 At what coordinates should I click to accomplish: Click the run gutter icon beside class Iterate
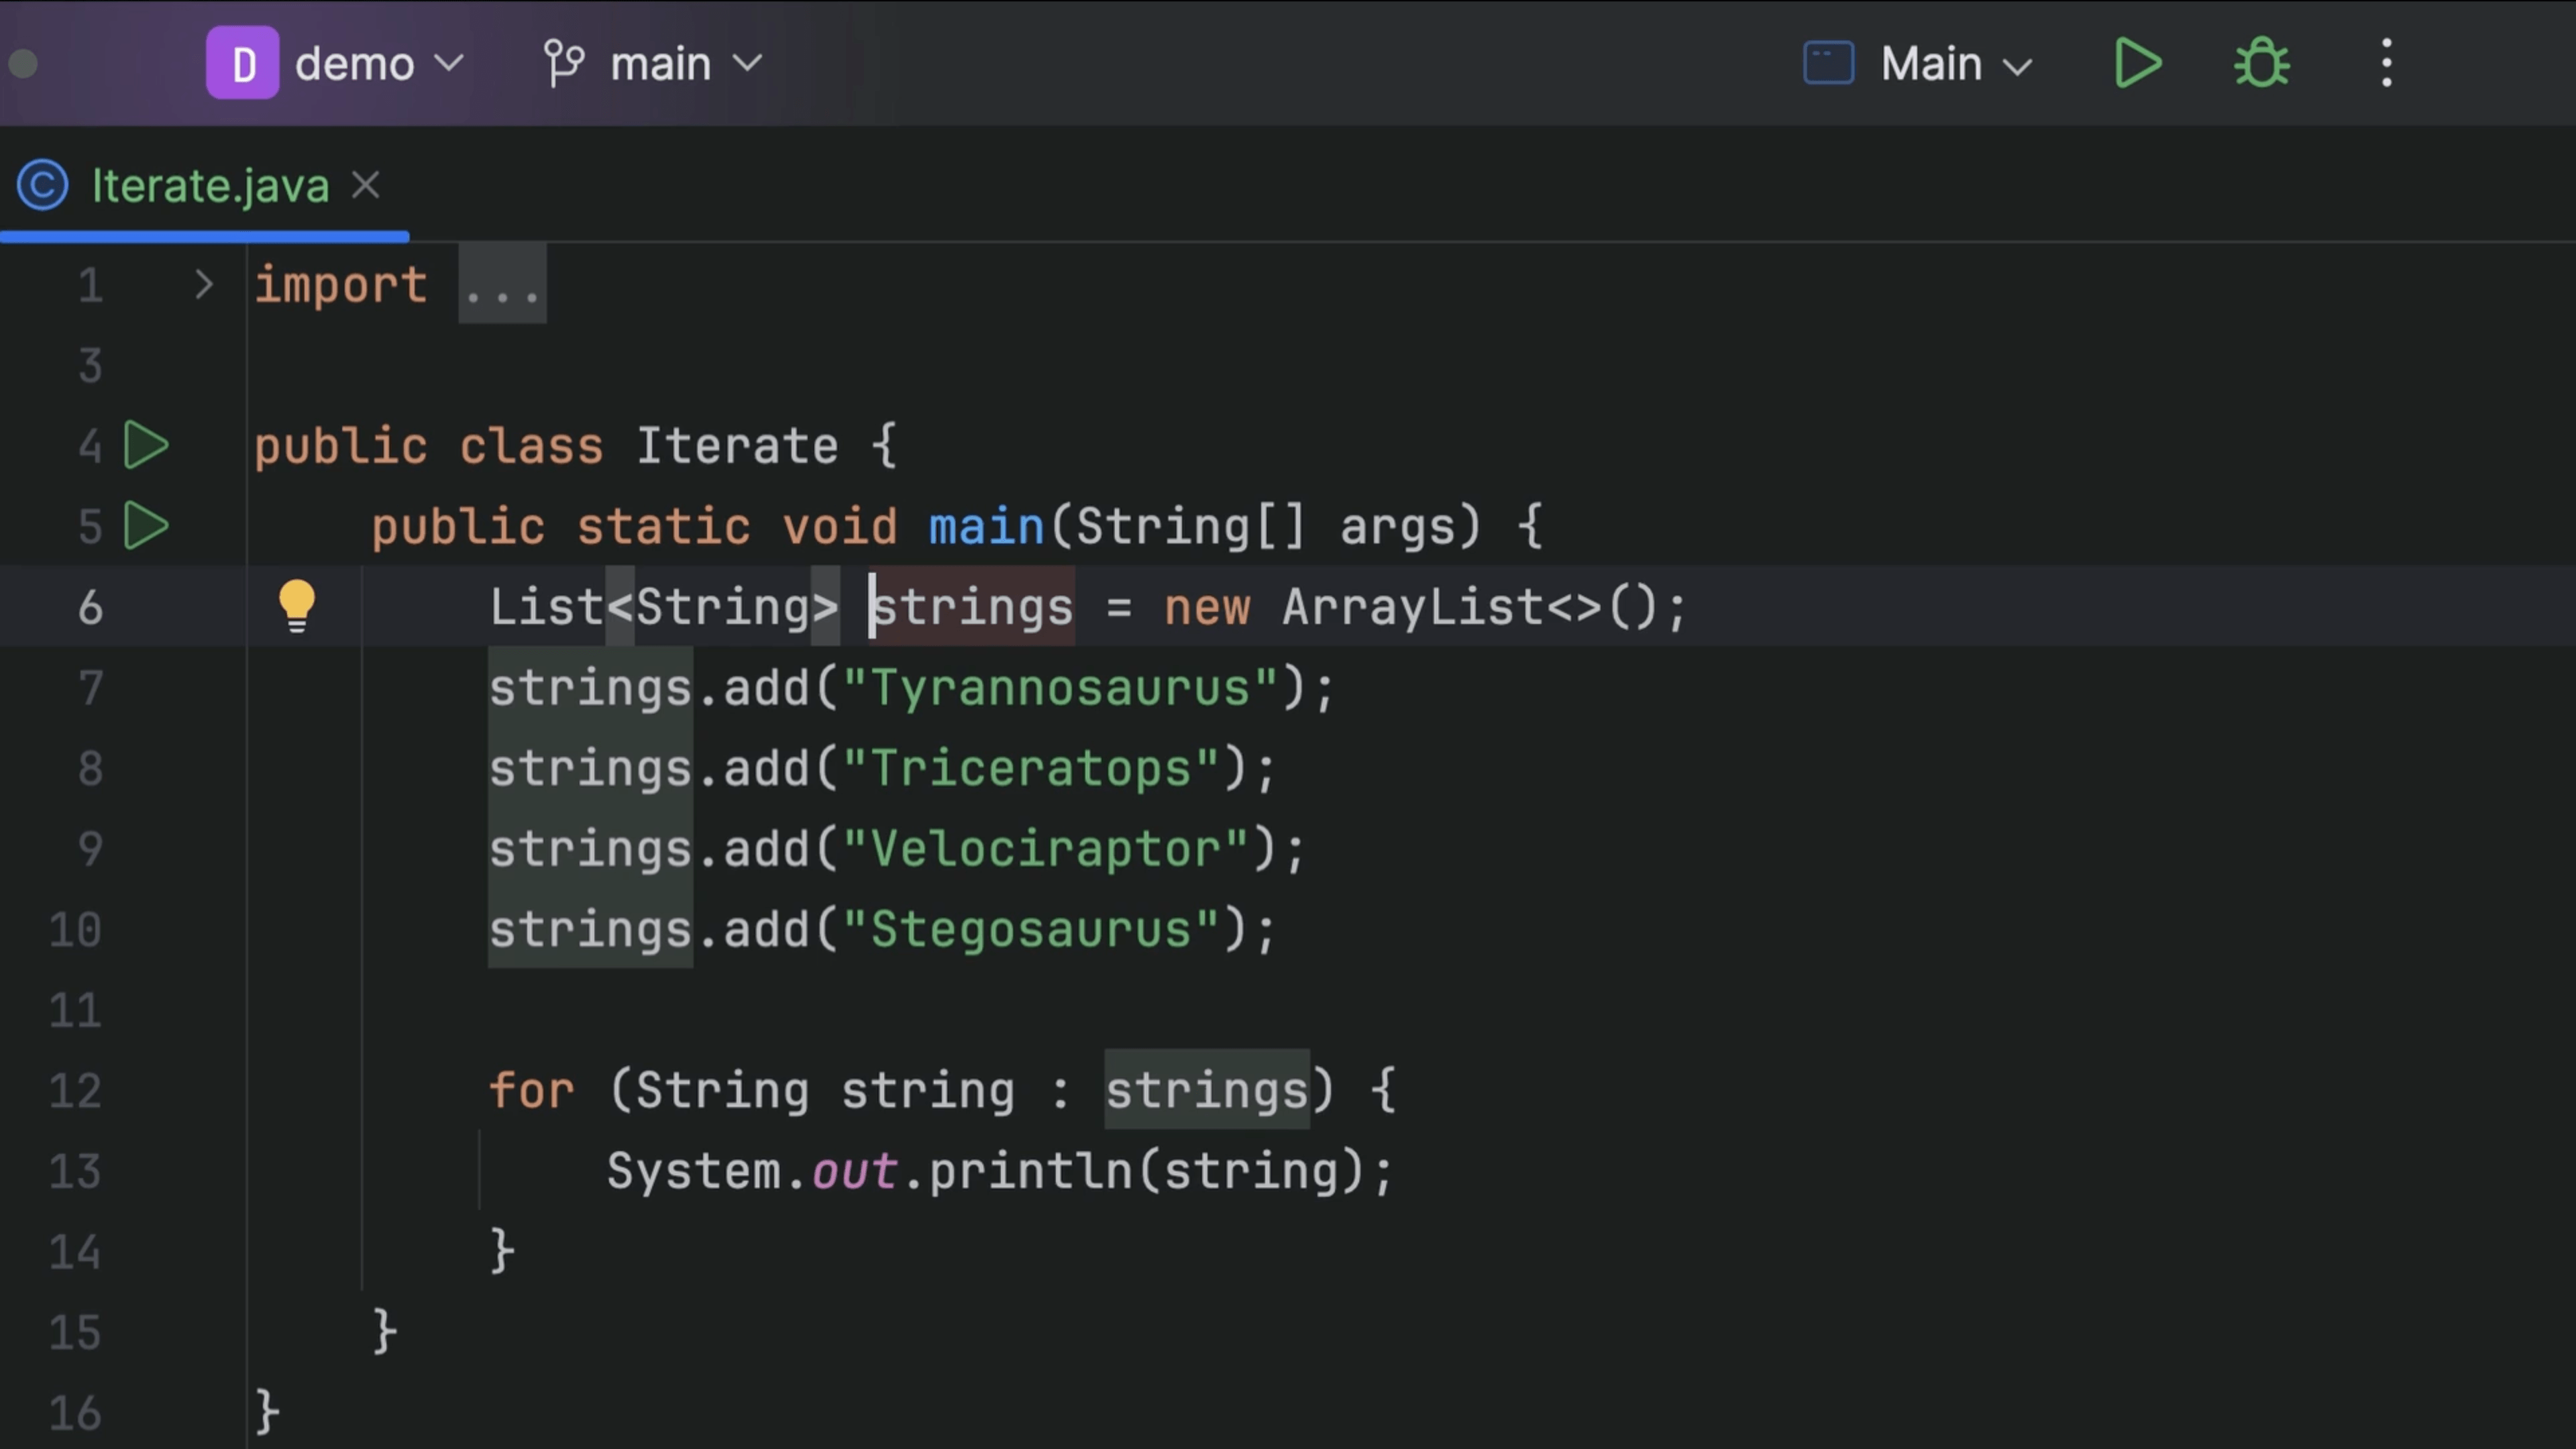(146, 445)
